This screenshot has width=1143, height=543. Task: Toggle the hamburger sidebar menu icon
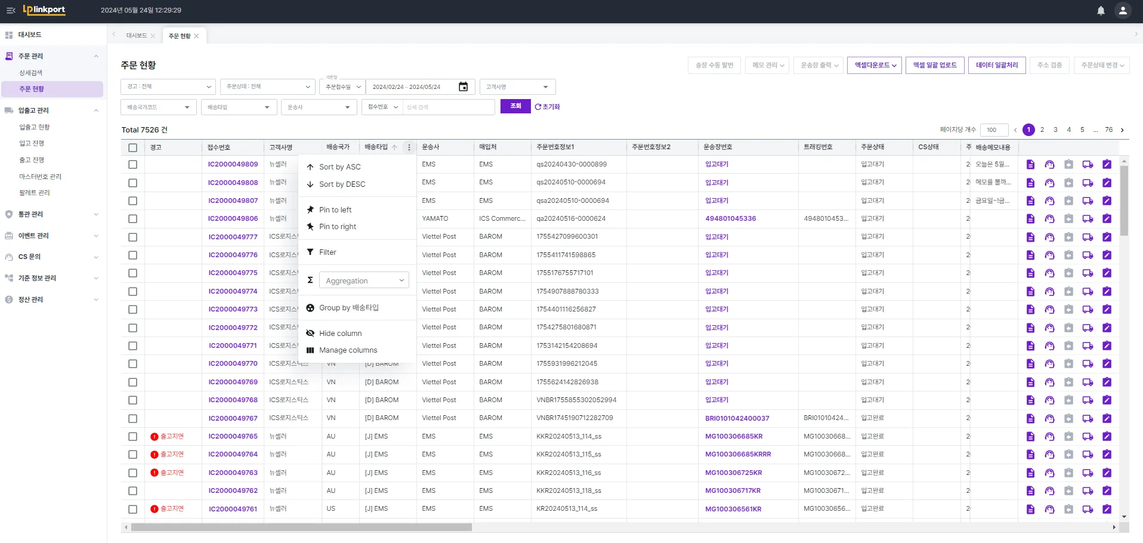point(11,11)
